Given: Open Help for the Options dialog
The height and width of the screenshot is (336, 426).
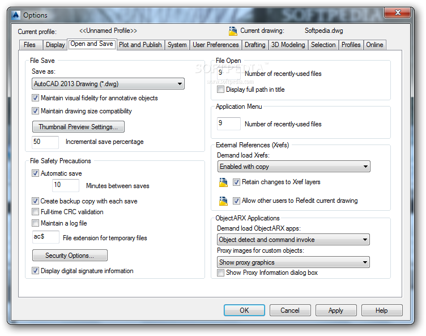Looking at the screenshot, I should point(382,310).
